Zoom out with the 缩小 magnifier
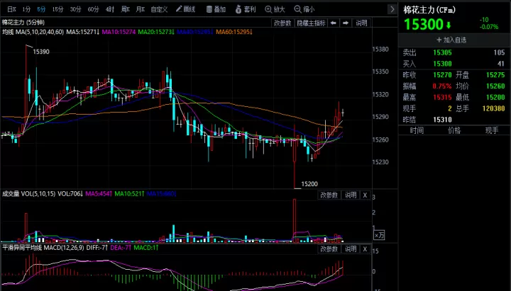Screen dimensions: 511x291 point(304,9)
